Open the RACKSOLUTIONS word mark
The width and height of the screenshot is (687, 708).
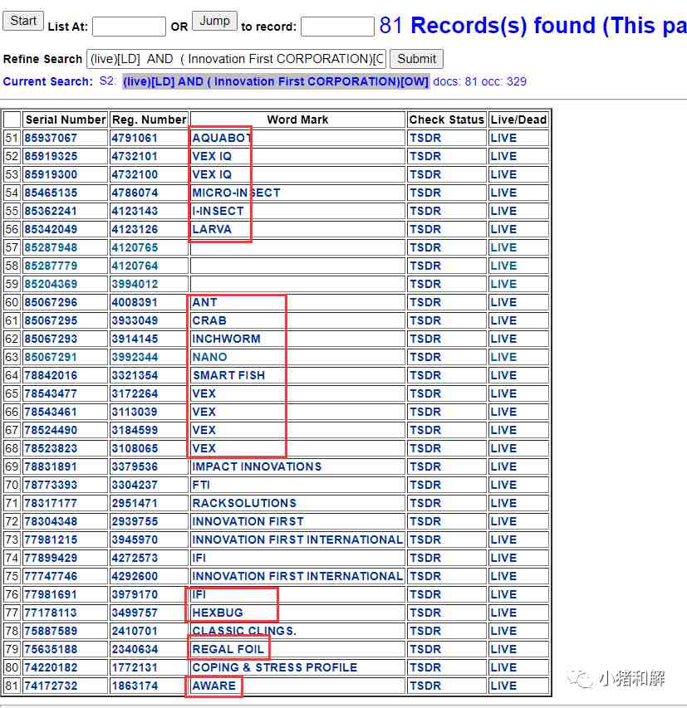point(244,503)
